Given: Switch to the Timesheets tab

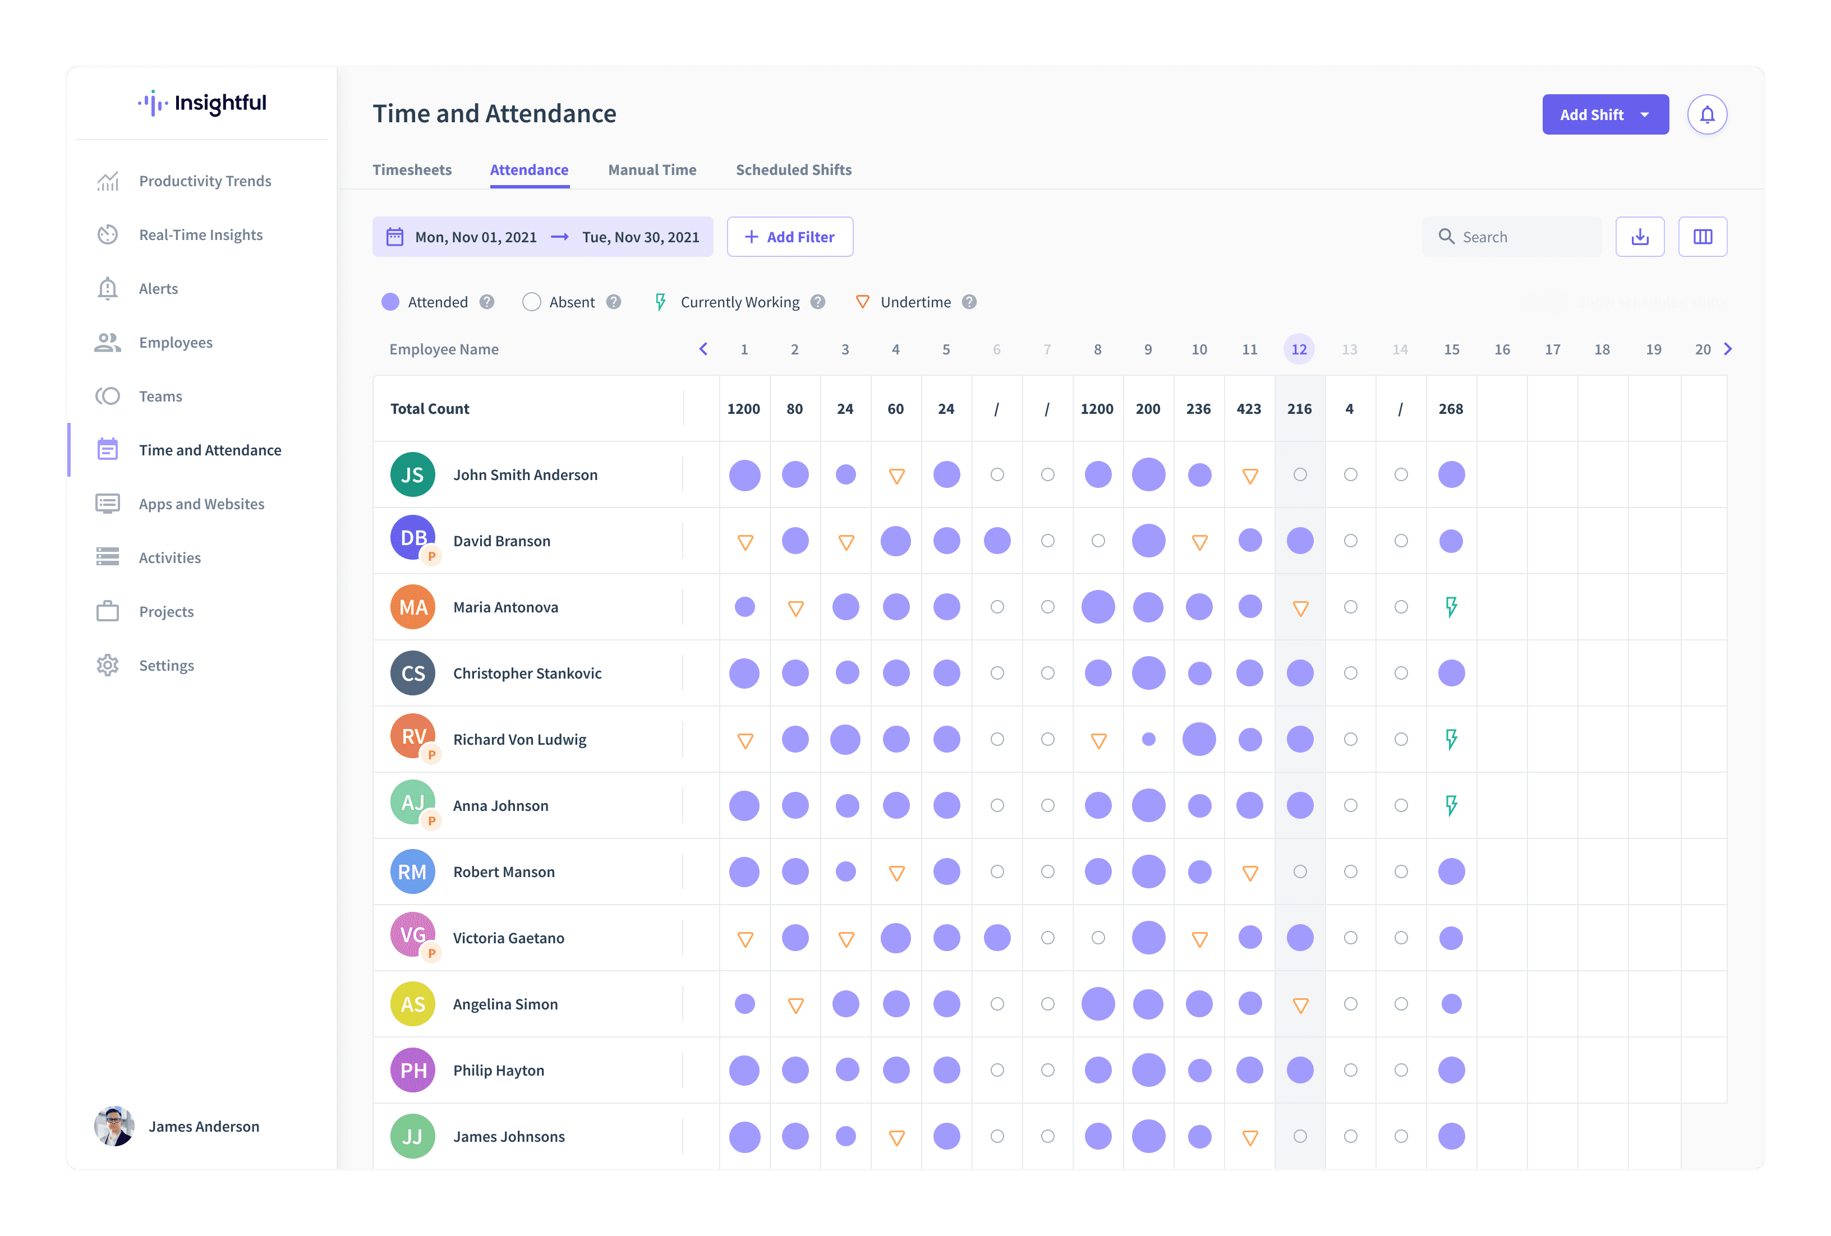Looking at the screenshot, I should click(x=412, y=170).
